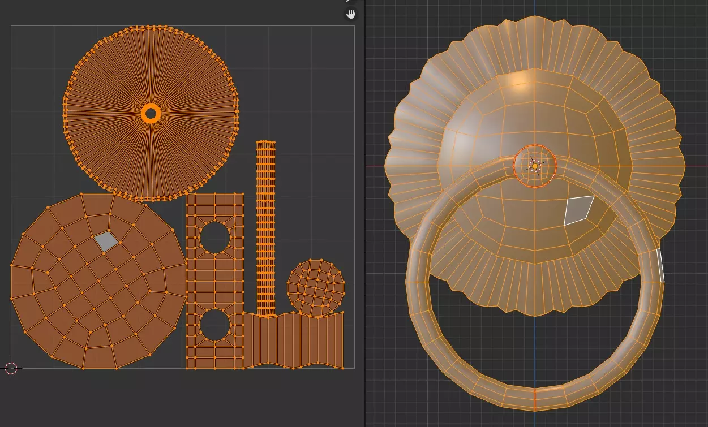Click center hole of radial UV island
The image size is (708, 427).
click(151, 114)
